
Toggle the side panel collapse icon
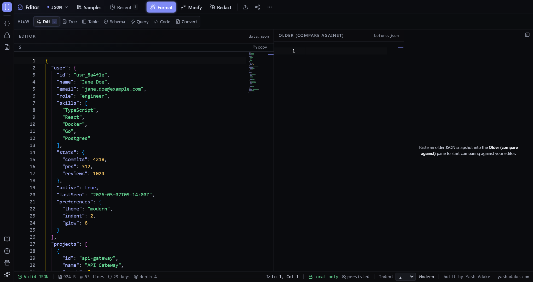[x=527, y=35]
